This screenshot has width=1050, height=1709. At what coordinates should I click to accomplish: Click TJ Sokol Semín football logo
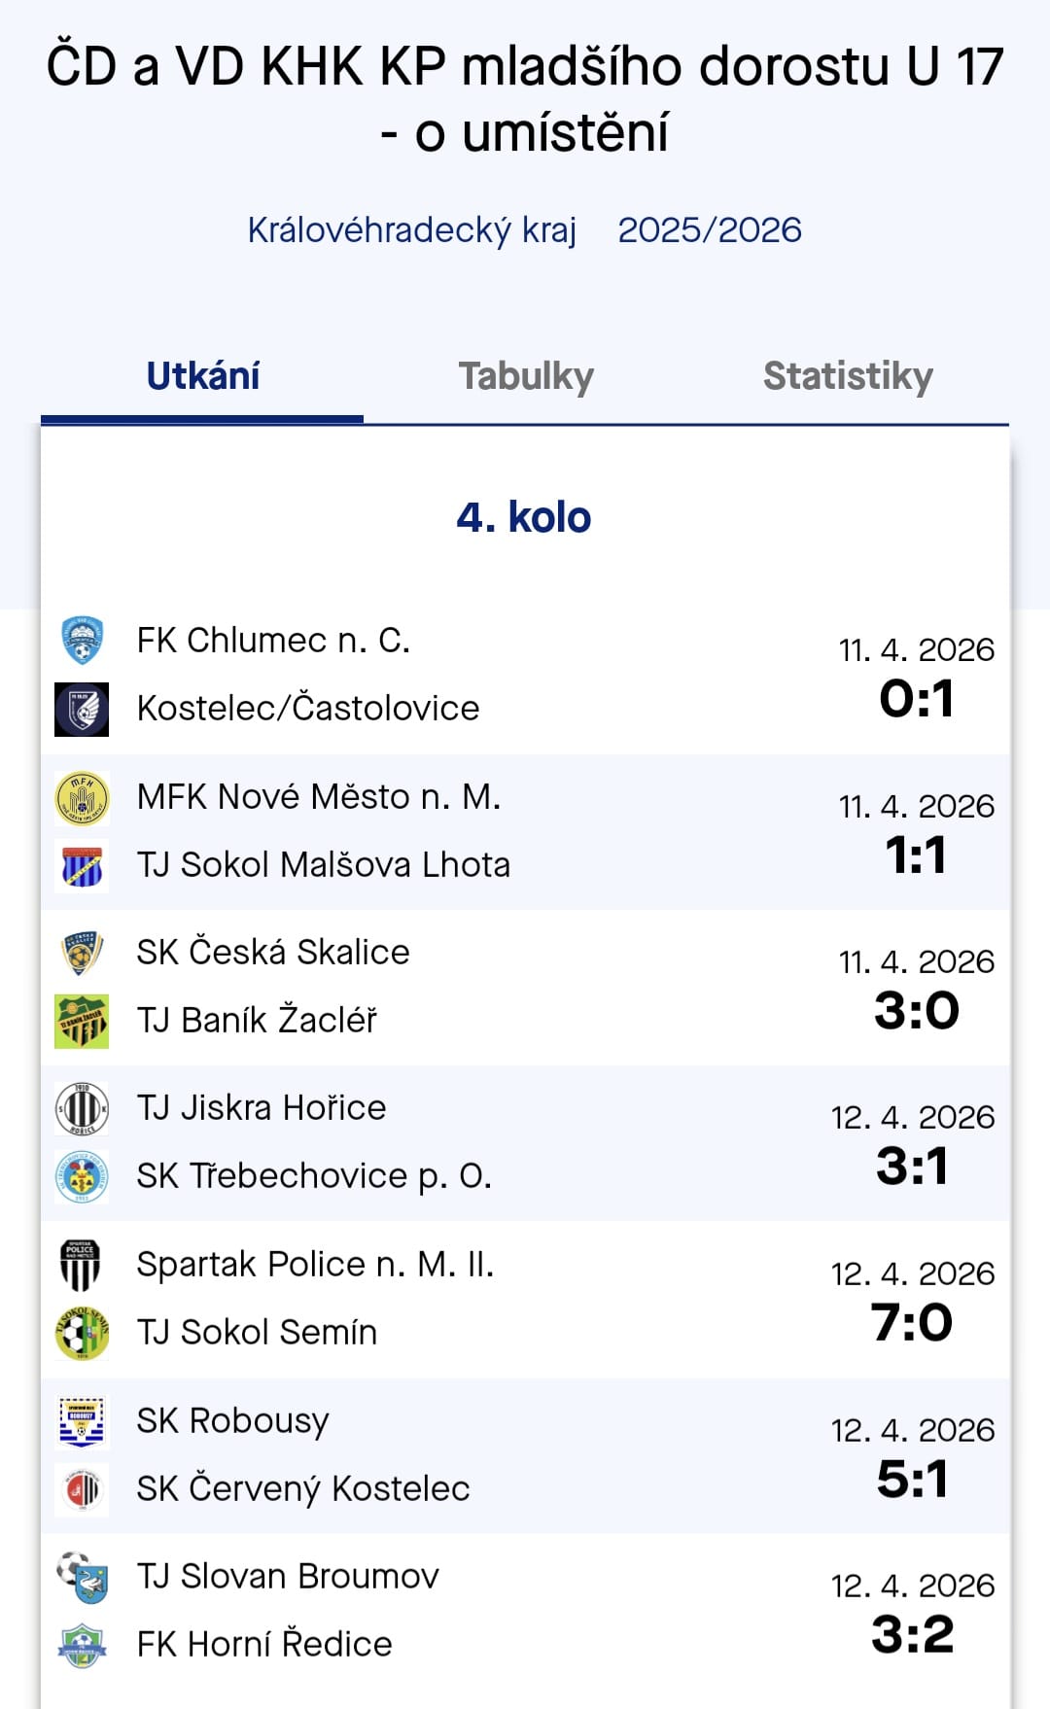tap(82, 1333)
